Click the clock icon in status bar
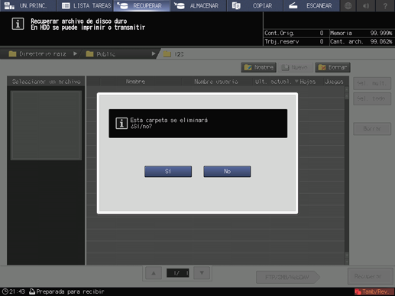395x296 pixels. [5, 291]
